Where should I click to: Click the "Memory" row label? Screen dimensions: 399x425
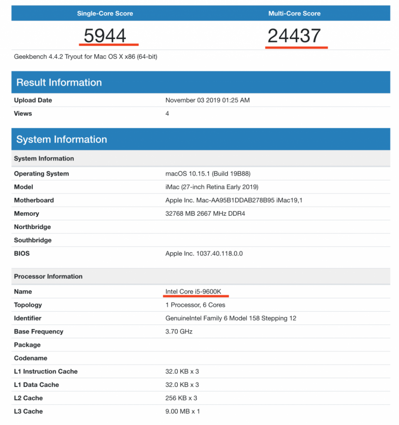coord(27,214)
